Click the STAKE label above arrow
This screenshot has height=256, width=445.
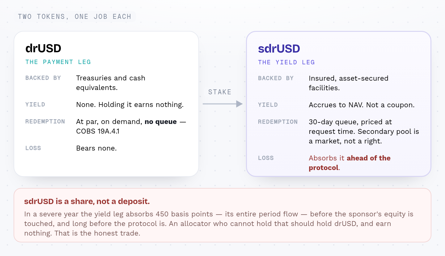click(x=220, y=92)
